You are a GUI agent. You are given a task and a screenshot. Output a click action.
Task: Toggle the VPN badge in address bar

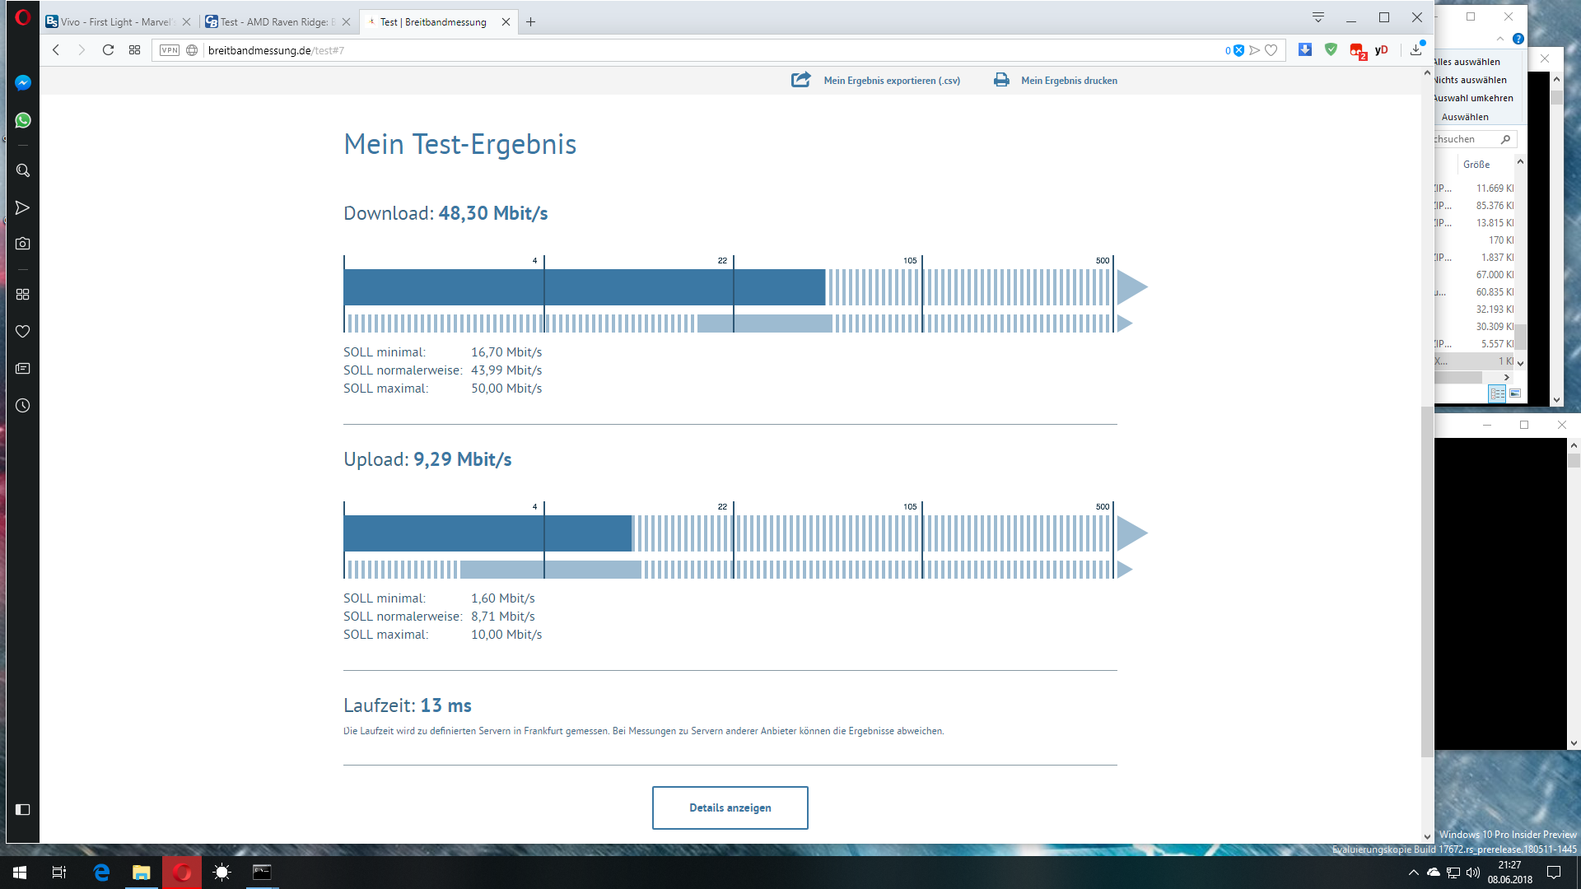(x=170, y=50)
